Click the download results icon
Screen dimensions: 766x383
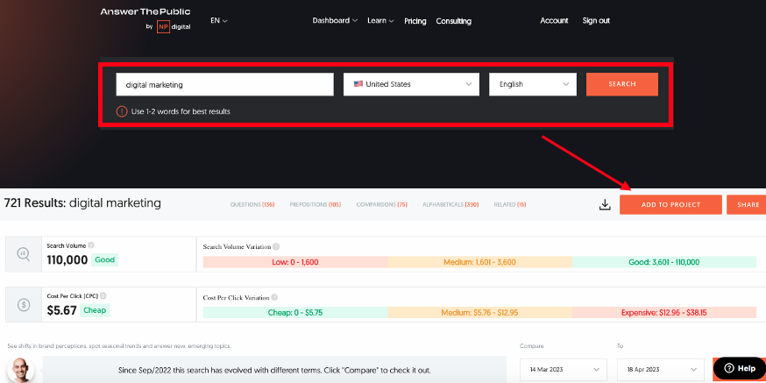pos(604,204)
